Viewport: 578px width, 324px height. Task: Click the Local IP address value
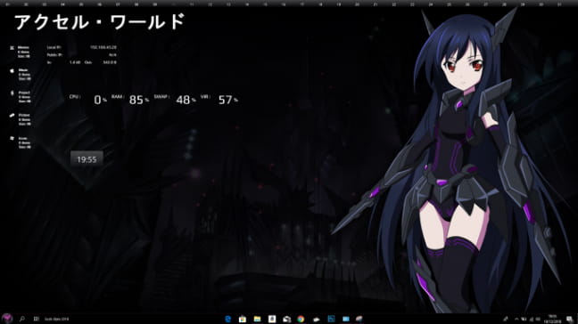pos(103,47)
